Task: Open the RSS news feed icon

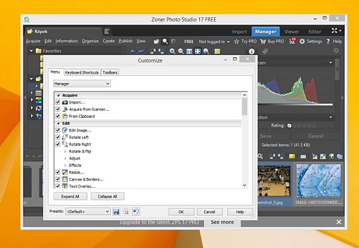Action: (x=293, y=41)
